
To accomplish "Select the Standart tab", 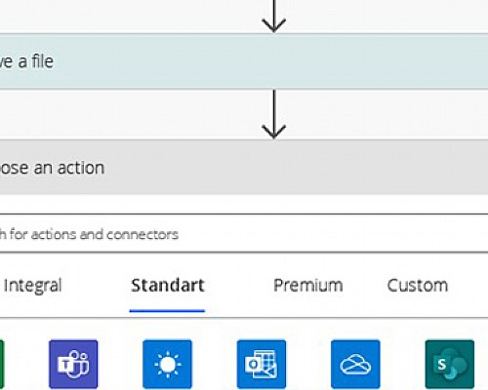I will click(168, 286).
